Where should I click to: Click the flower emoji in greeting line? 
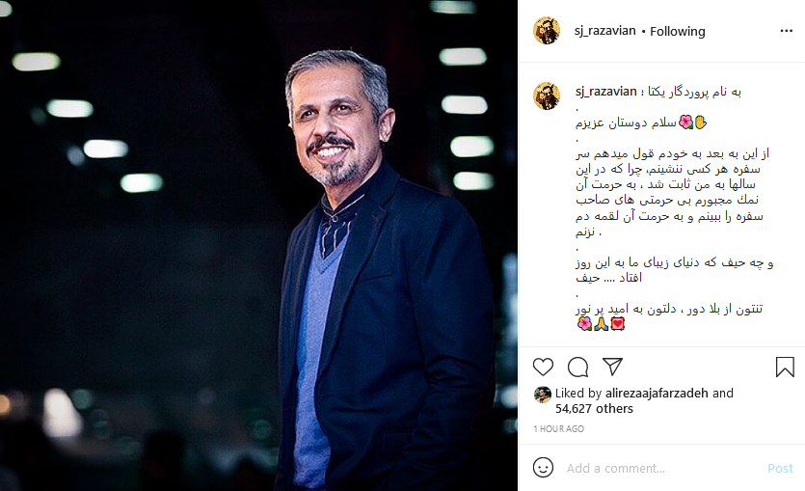click(x=684, y=123)
